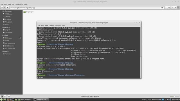Eject the Files device
This screenshot has height=101, width=180.
click(20, 38)
